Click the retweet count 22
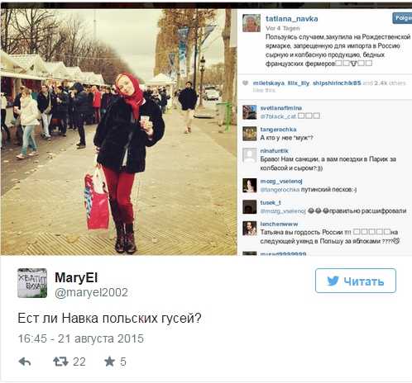Image resolution: width=412 pixels, height=383 pixels. tap(79, 362)
